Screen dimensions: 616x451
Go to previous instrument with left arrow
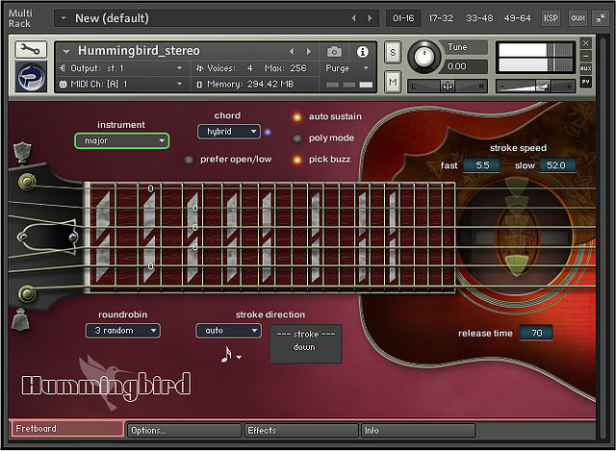(292, 51)
